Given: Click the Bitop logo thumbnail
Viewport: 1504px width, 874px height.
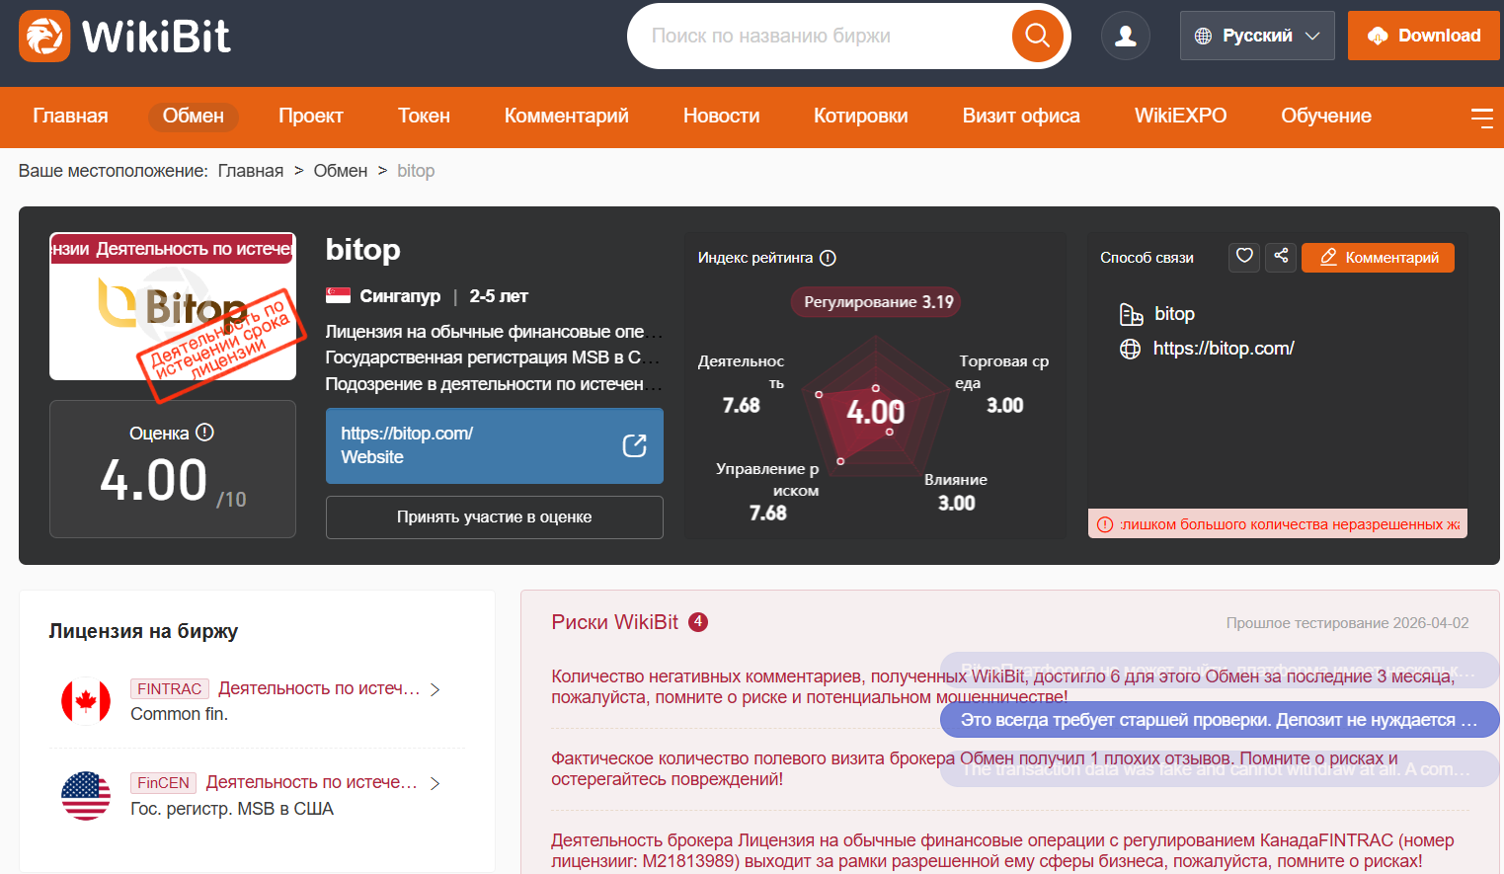Looking at the screenshot, I should (173, 306).
